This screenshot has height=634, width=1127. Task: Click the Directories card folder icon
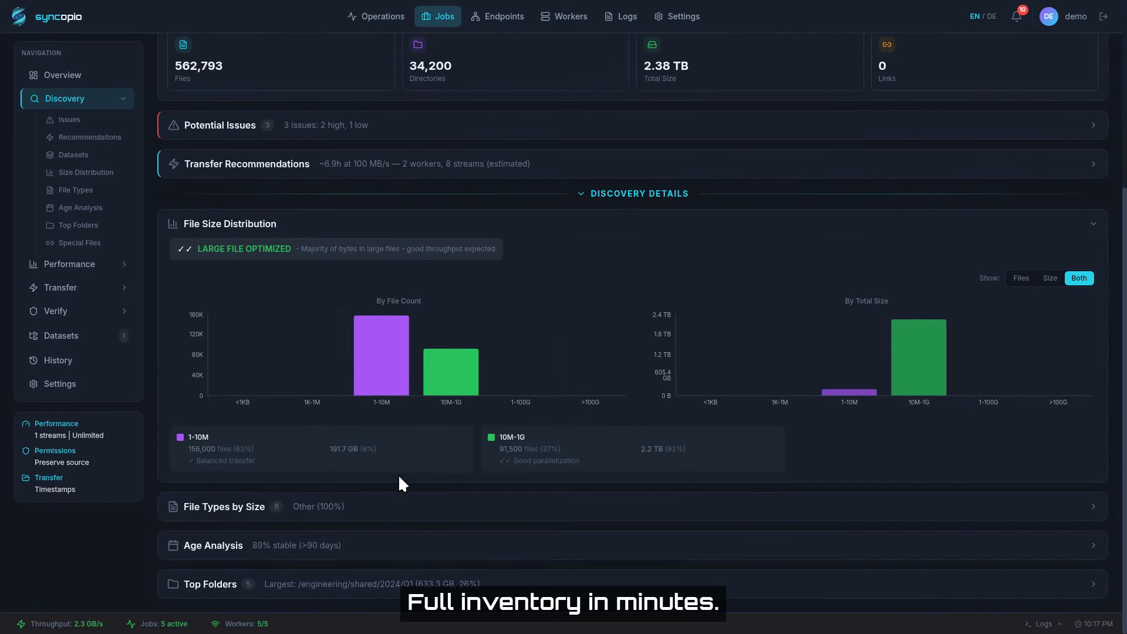[x=418, y=45]
